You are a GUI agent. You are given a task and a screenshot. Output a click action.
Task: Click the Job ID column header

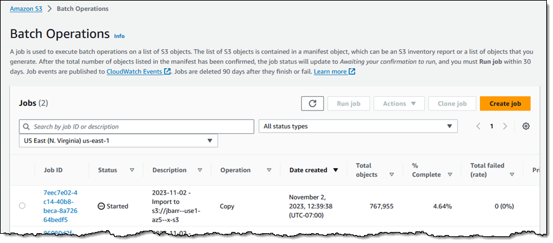pos(53,170)
